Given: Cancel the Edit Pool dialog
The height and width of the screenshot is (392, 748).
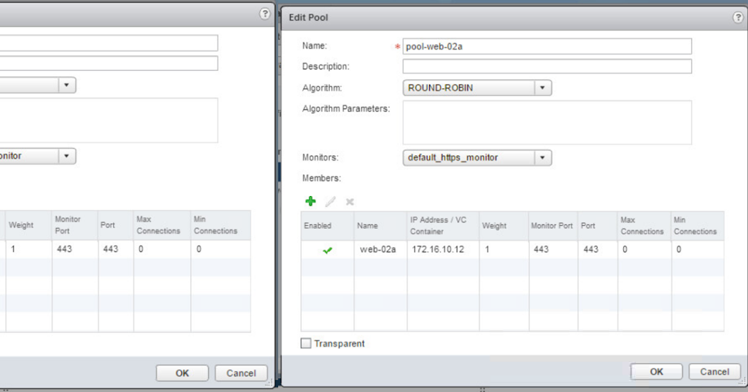Looking at the screenshot, I should coord(714,371).
